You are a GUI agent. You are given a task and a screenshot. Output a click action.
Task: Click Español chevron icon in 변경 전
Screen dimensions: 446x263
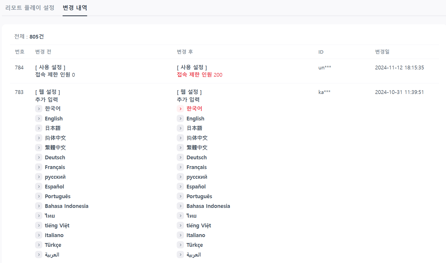coord(39,187)
